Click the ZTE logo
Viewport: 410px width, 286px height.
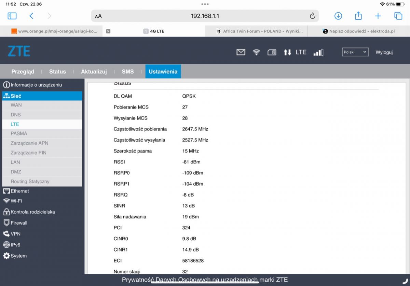click(19, 51)
